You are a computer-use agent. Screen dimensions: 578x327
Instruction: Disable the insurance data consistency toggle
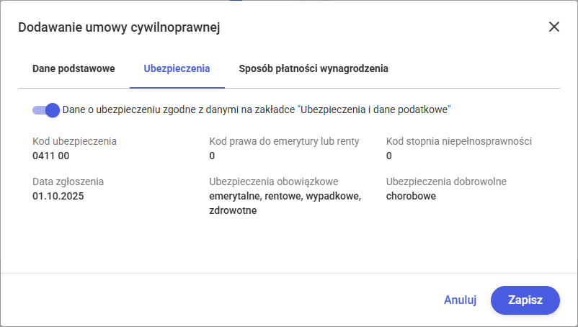click(46, 110)
